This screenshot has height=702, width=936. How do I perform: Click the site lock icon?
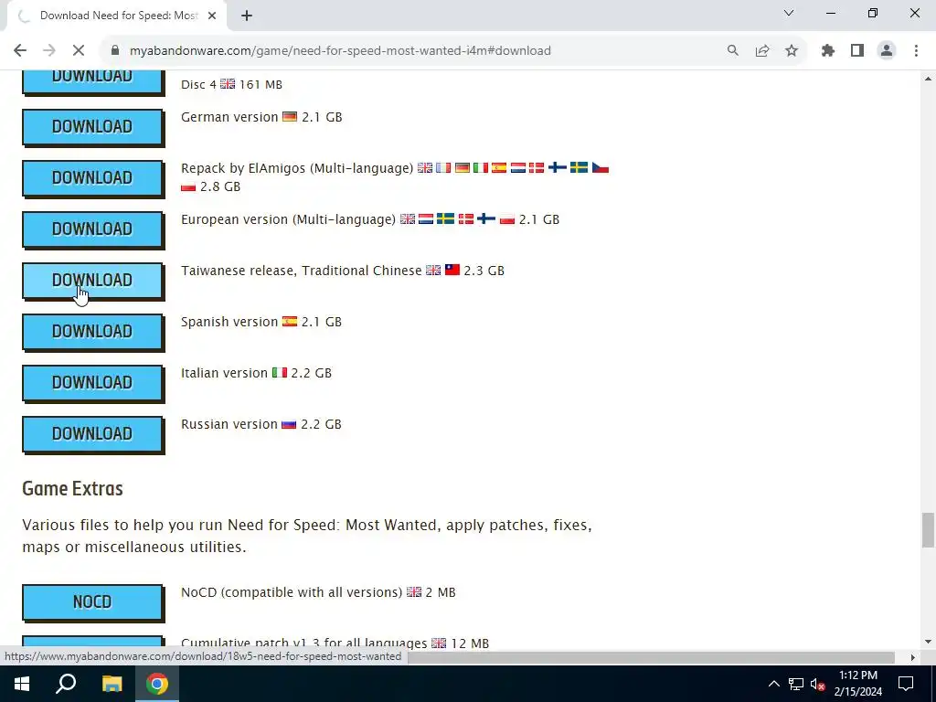(x=115, y=51)
